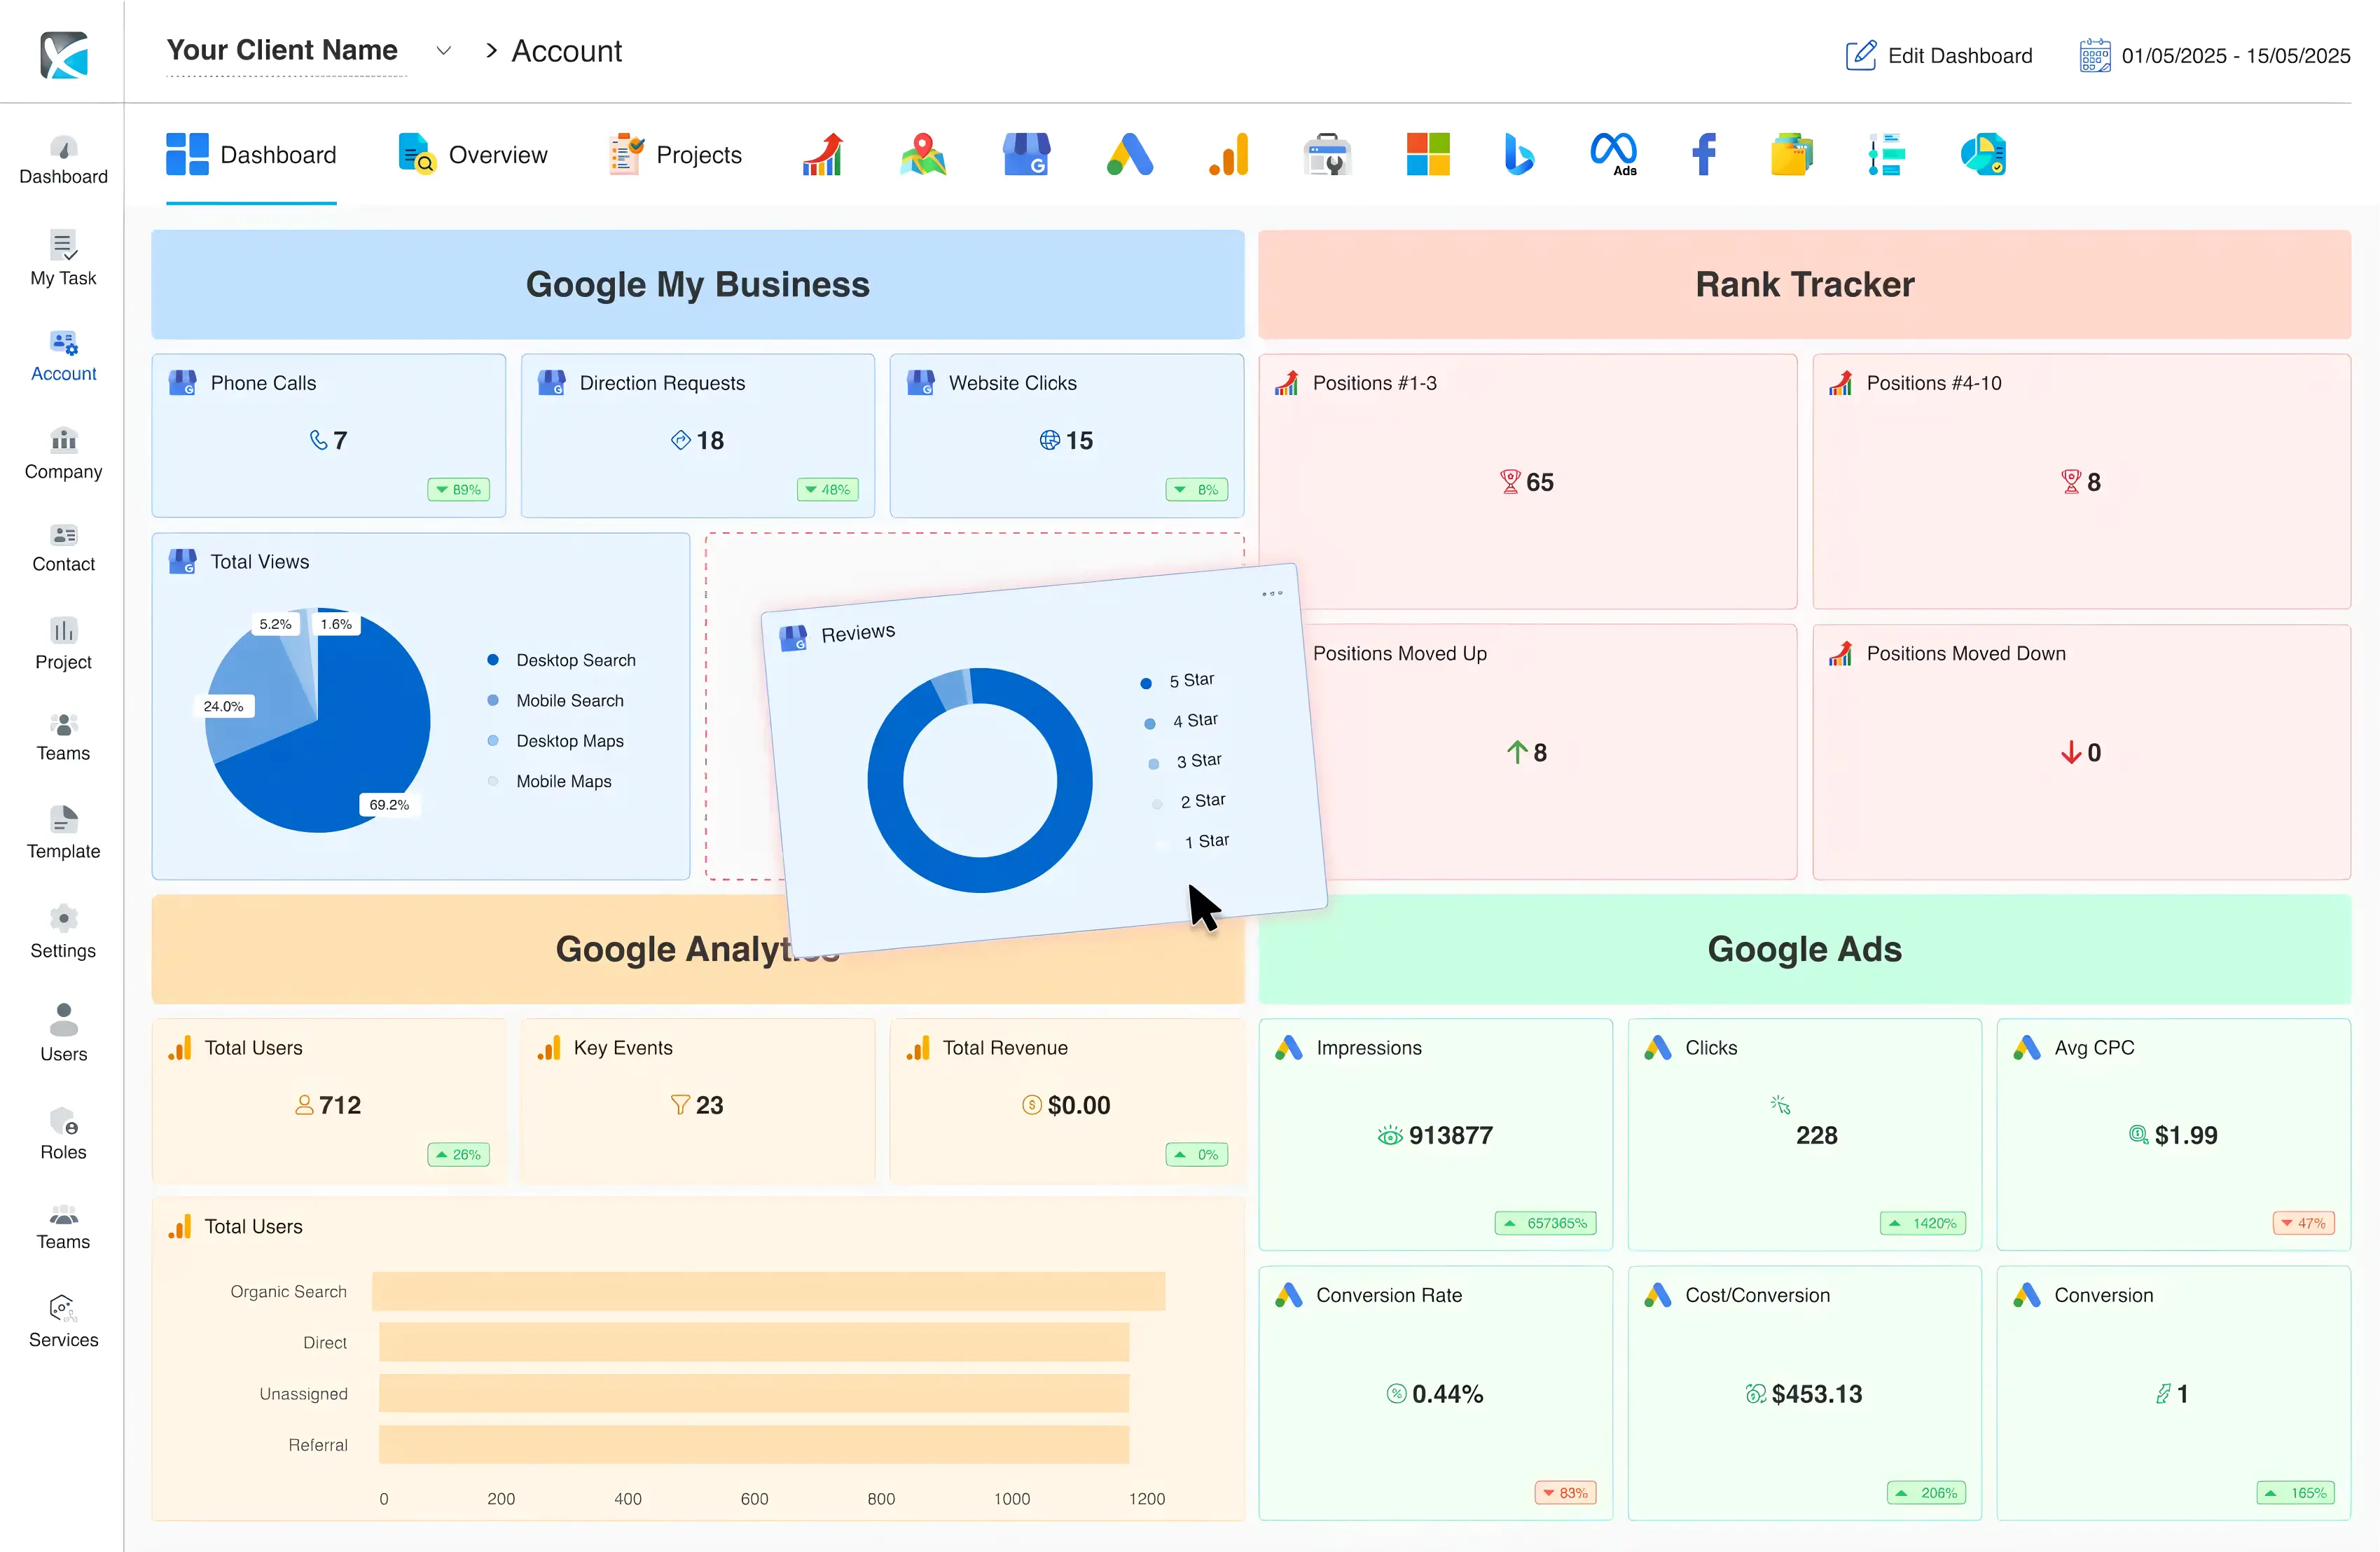
Task: Select Account in the left sidebar
Action: [x=63, y=357]
